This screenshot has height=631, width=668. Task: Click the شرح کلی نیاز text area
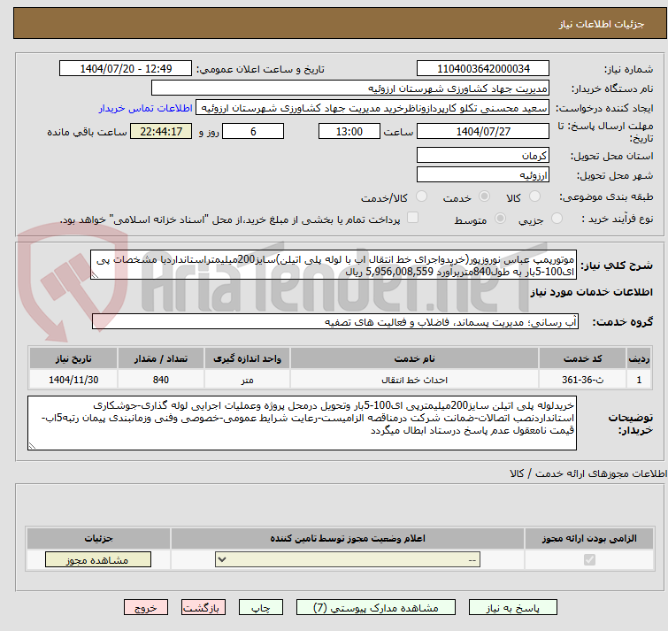point(334,265)
